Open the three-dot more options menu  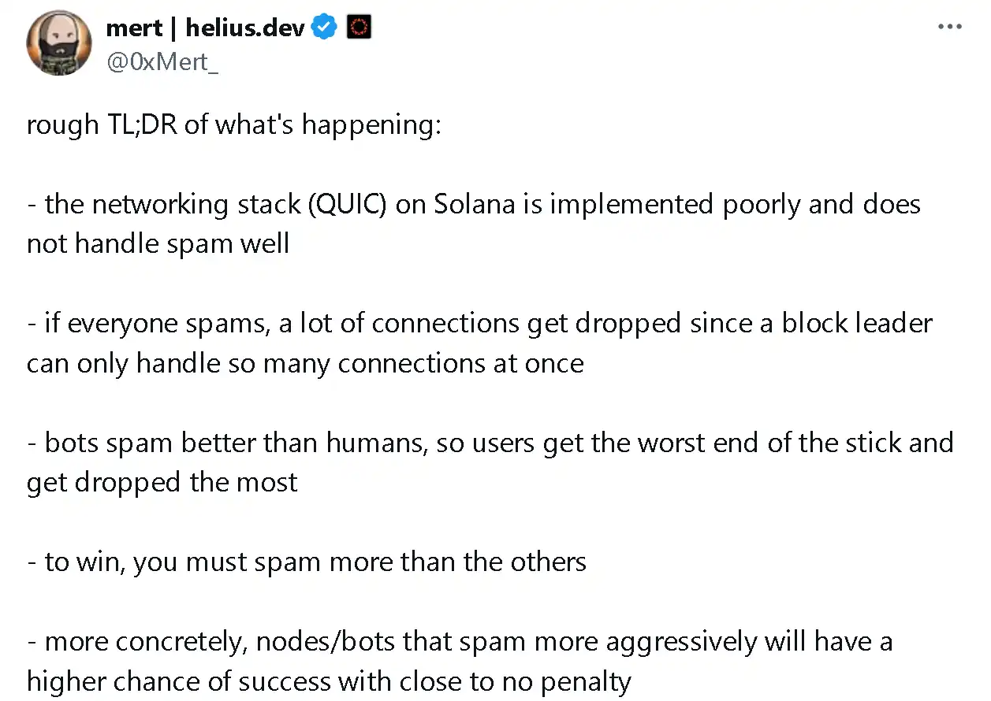949,27
